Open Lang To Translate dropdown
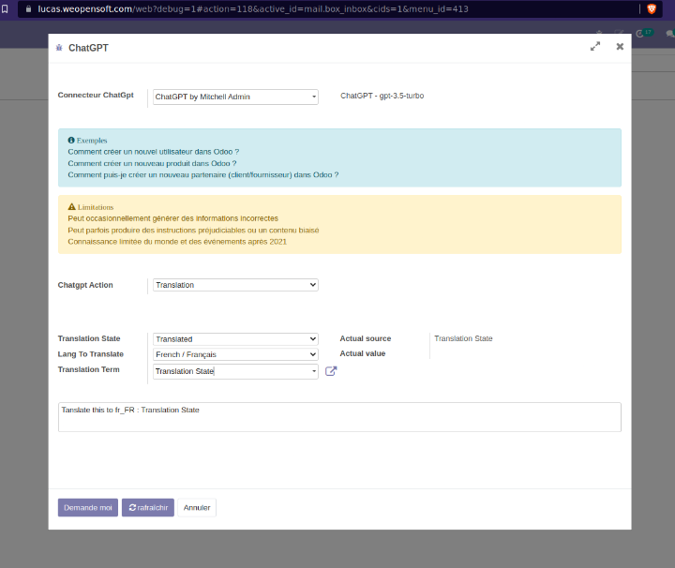675x568 pixels. [x=235, y=354]
